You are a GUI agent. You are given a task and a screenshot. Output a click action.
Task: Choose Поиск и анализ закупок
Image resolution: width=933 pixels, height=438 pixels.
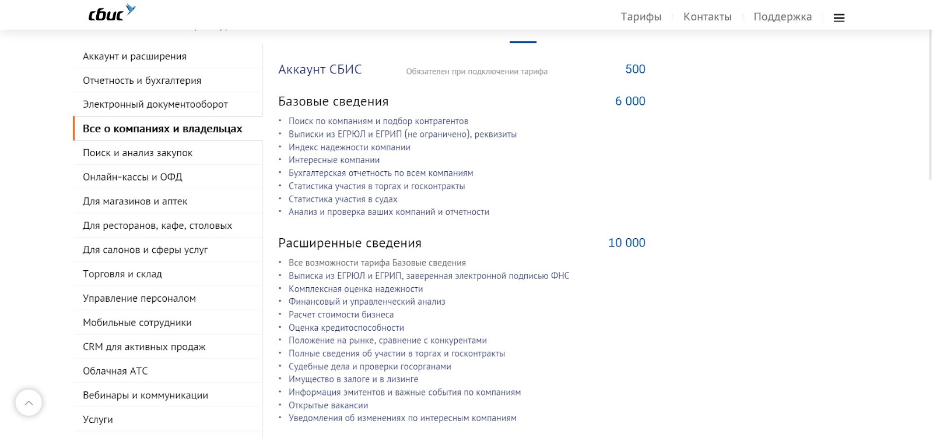[168, 153]
